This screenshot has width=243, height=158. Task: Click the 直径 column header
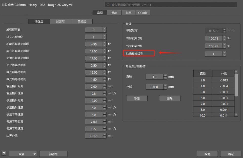point(203,73)
